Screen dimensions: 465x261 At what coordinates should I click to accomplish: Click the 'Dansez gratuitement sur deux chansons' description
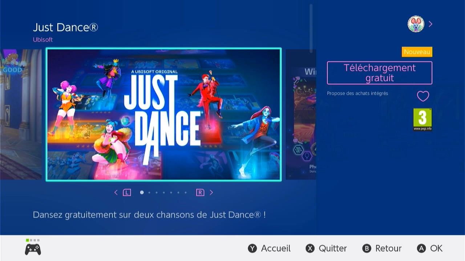click(149, 215)
